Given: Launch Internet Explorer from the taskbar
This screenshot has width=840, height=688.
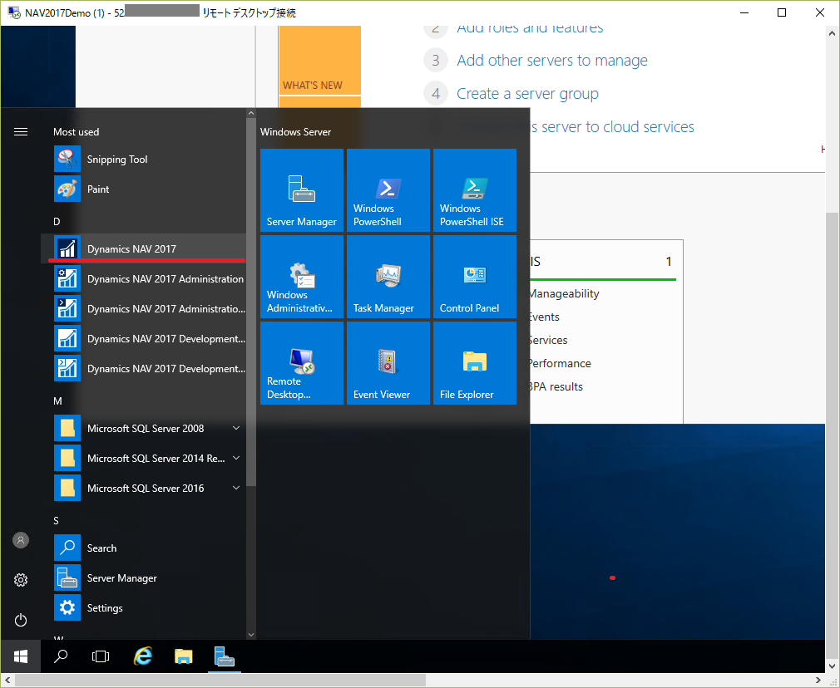Looking at the screenshot, I should point(142,656).
